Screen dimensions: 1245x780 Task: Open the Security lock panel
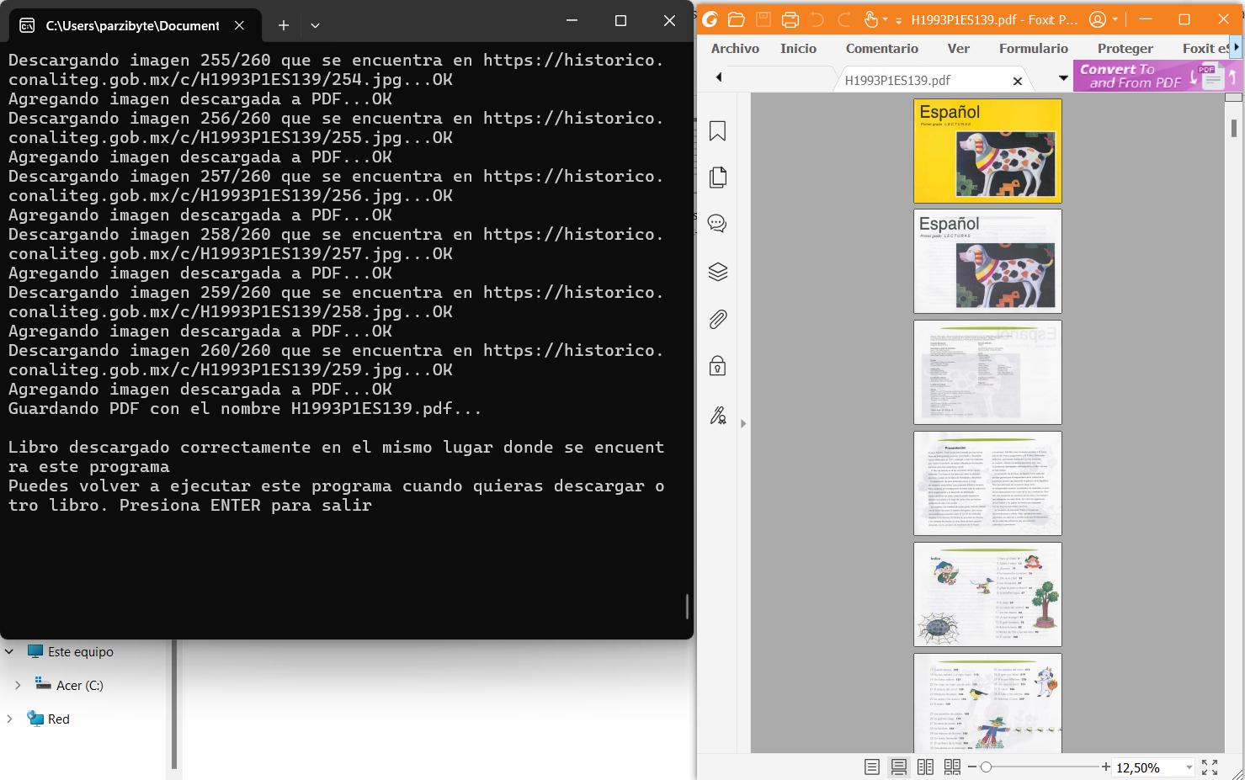(x=717, y=366)
